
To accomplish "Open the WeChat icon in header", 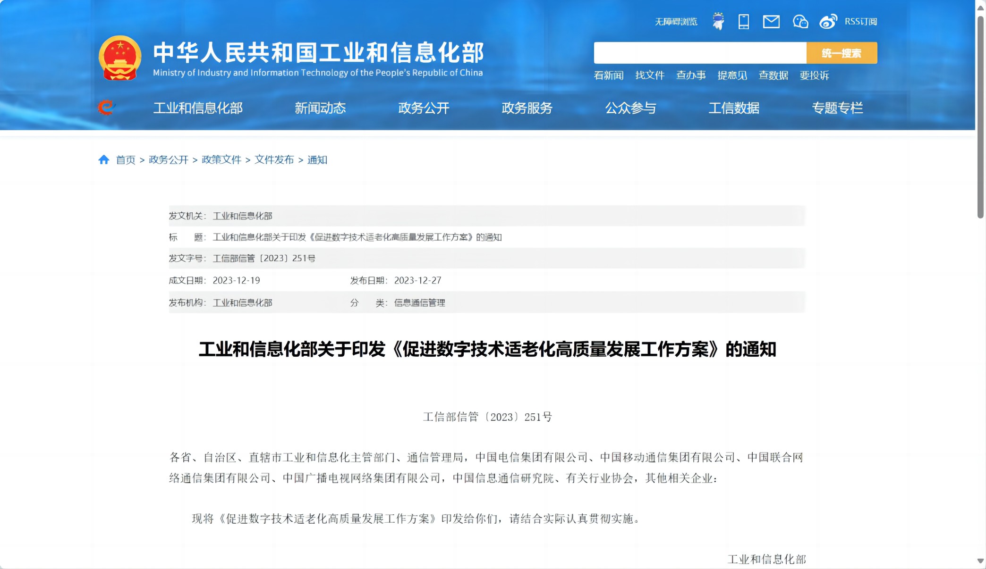I will 800,21.
